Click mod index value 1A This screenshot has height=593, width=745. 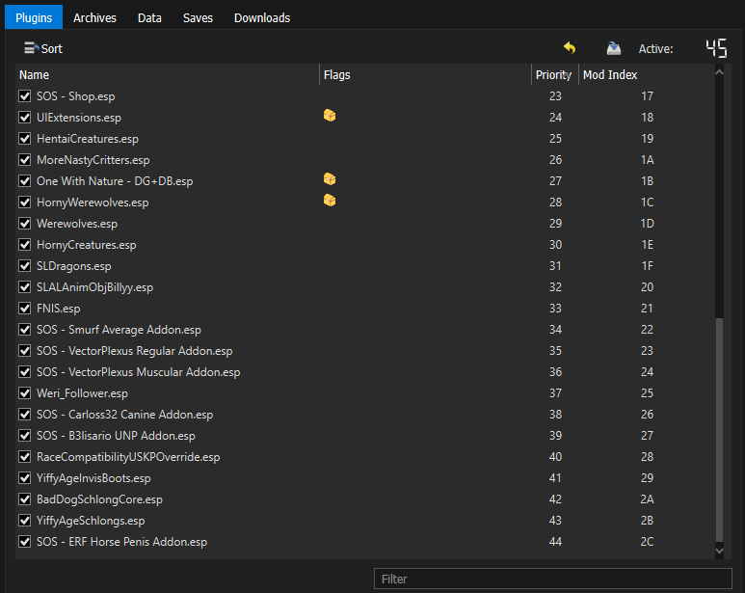[x=647, y=160]
